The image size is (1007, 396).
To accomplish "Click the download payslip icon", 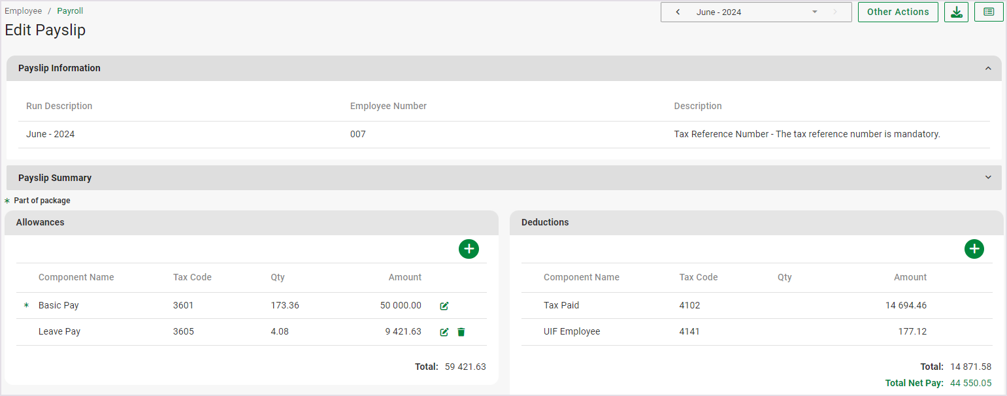I will (x=956, y=12).
